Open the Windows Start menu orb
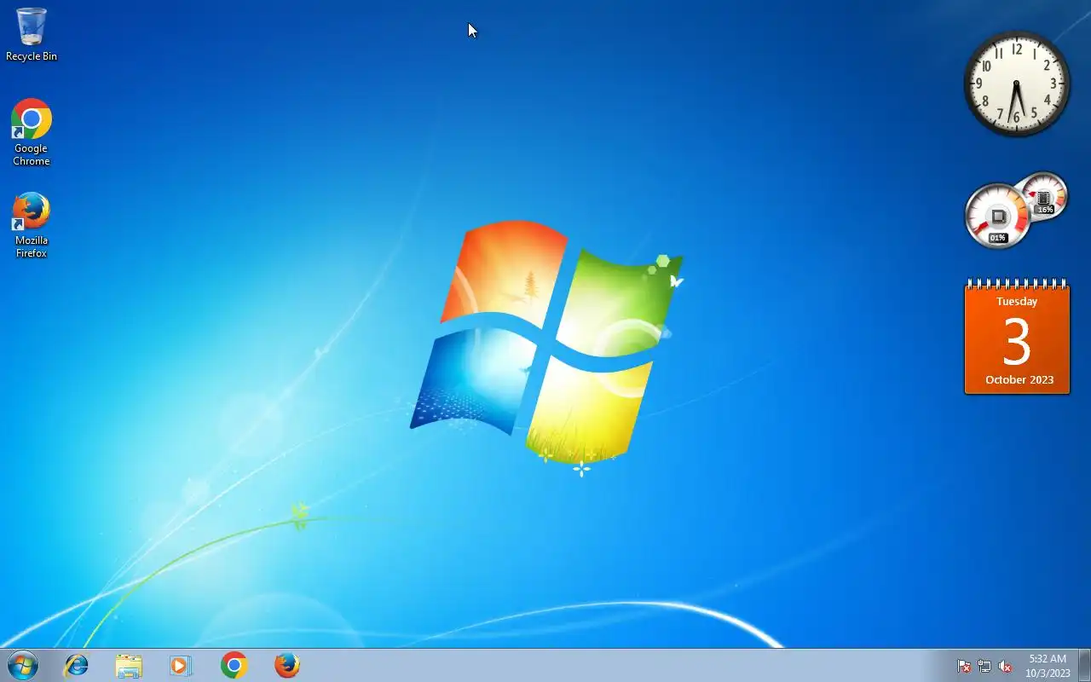The height and width of the screenshot is (682, 1091). pyautogui.click(x=23, y=665)
